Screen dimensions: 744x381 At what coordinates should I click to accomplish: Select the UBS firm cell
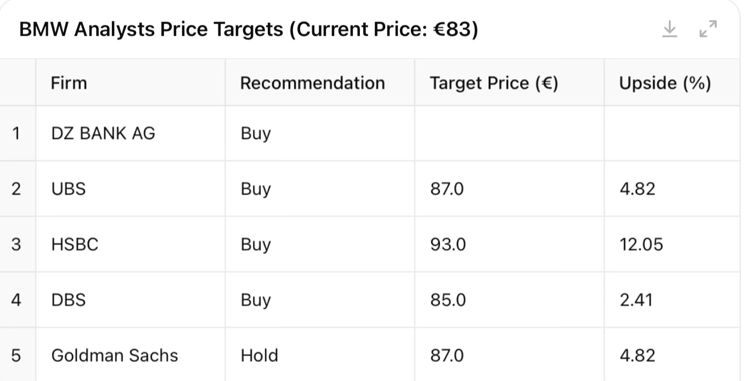[x=69, y=189]
